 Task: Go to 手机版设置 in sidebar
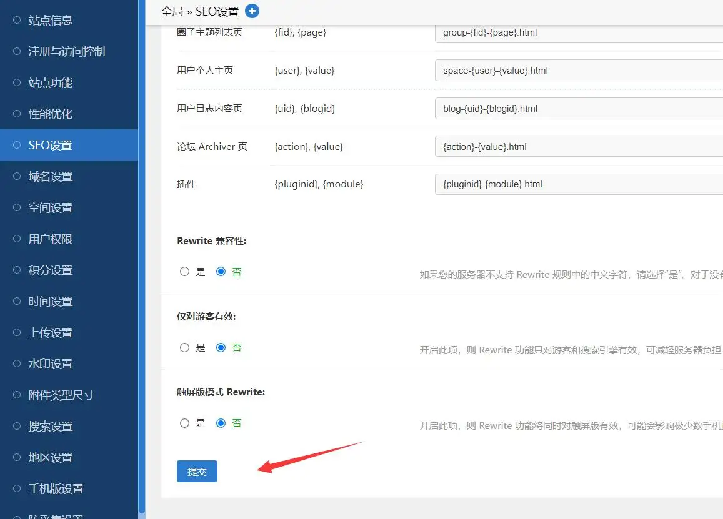(x=56, y=488)
